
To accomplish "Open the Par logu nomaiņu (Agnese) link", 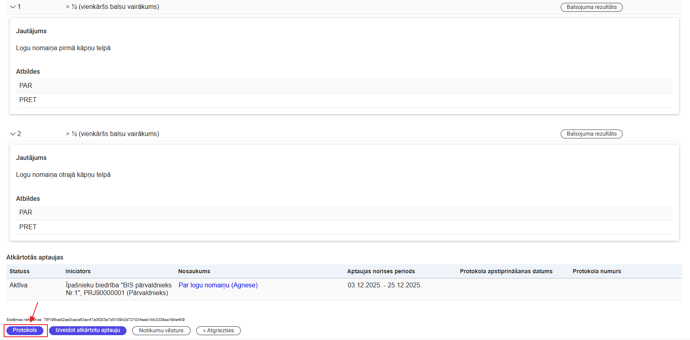I will 218,285.
